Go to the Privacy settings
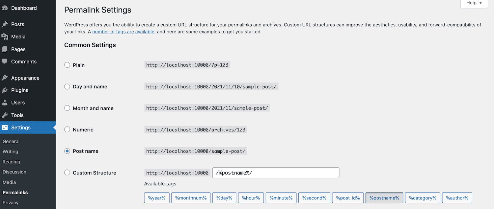 pos(10,202)
